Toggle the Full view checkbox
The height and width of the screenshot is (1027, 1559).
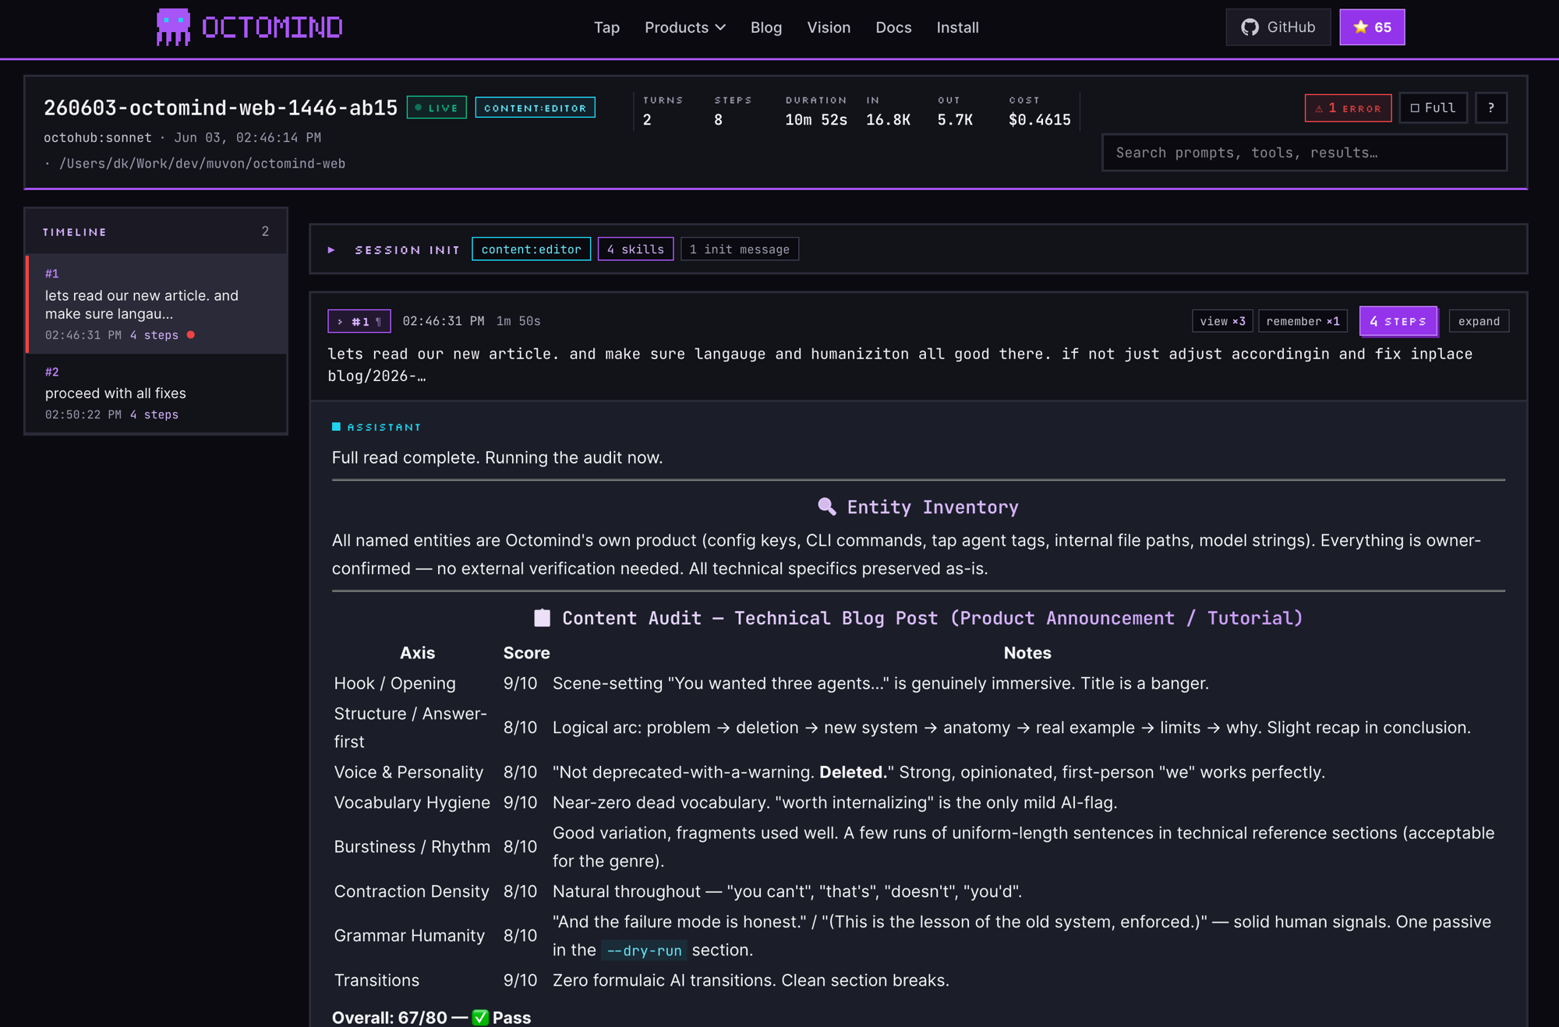(1433, 108)
